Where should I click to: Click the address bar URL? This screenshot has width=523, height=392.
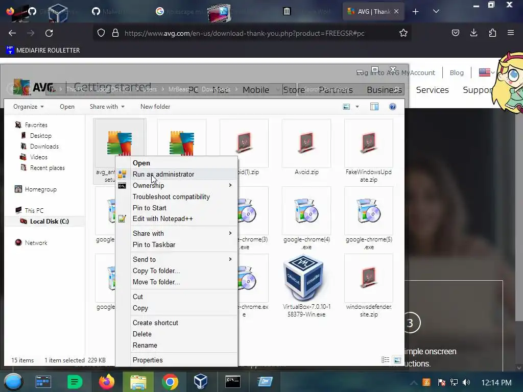[x=244, y=33]
